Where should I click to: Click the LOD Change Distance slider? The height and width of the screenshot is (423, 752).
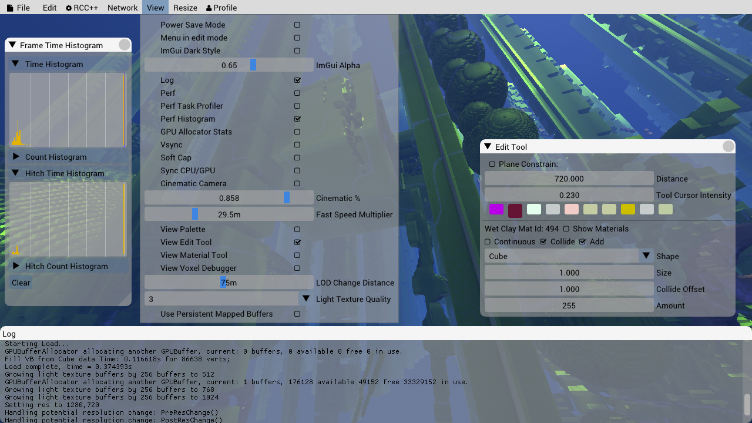coord(229,283)
